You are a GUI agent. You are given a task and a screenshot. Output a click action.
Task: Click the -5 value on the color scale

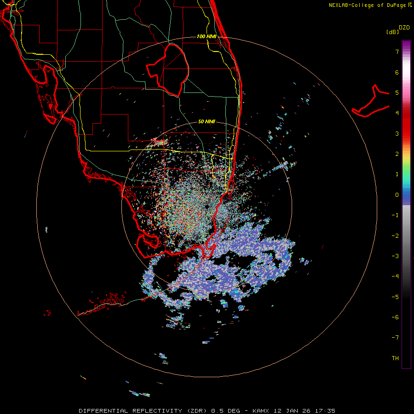[x=395, y=297]
